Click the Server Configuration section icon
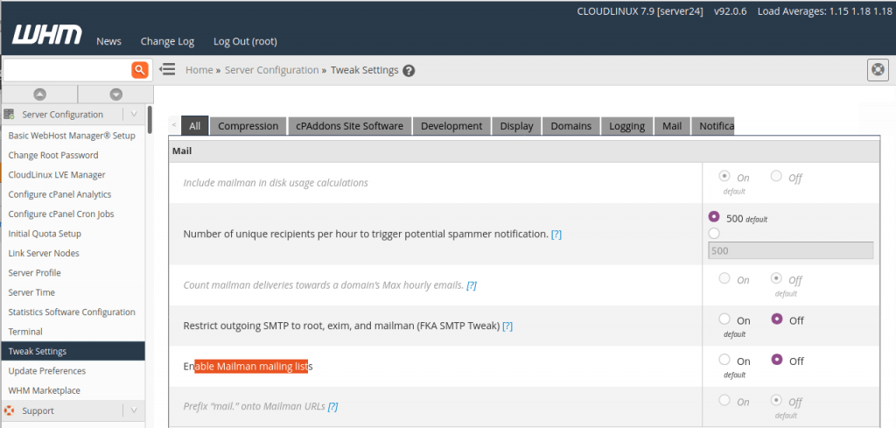 point(9,115)
